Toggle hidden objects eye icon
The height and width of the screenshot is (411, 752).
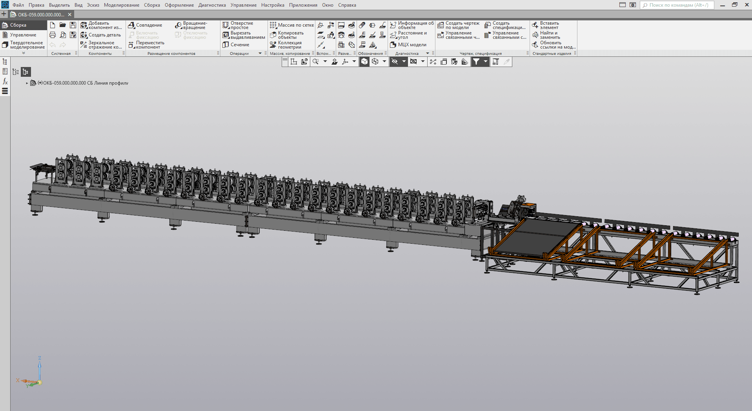(x=395, y=62)
